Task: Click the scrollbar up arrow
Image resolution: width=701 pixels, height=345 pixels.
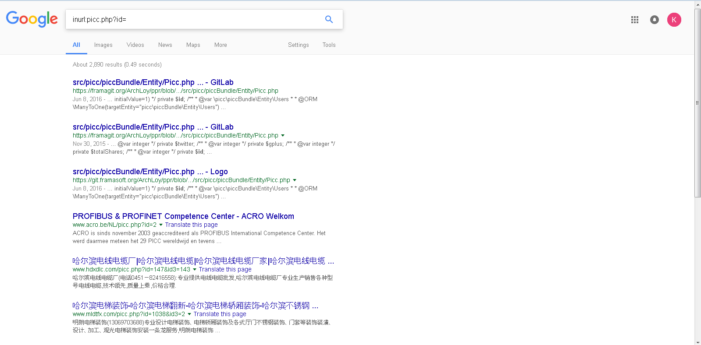Action: 697,4
